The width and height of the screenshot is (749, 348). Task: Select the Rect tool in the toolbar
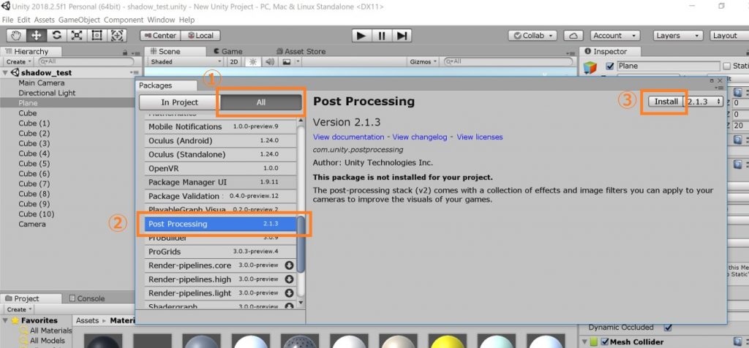coord(97,35)
